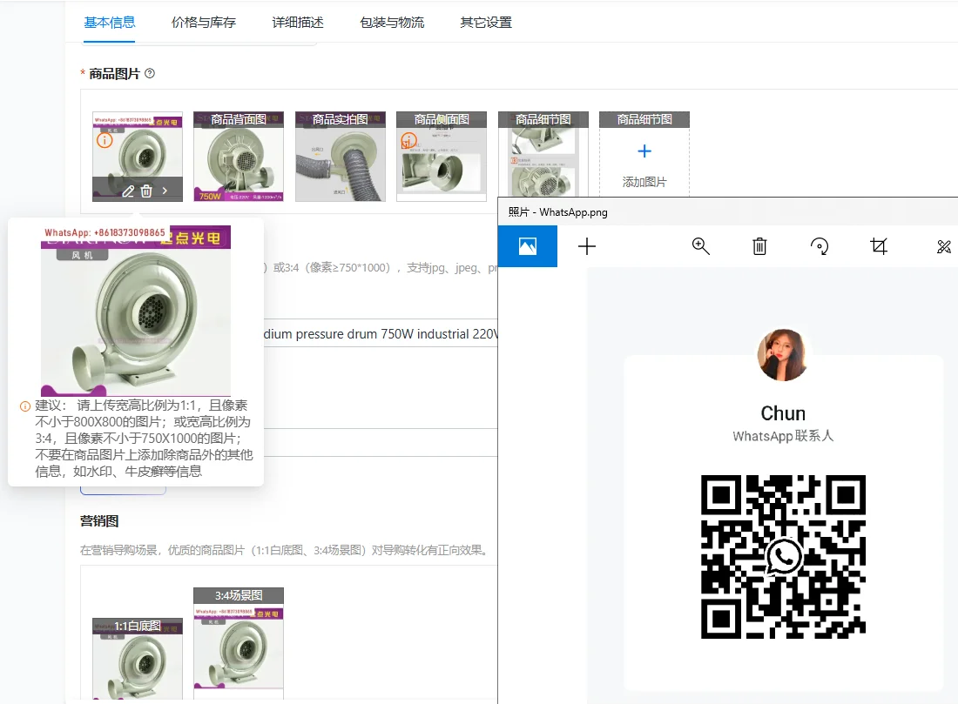This screenshot has height=704, width=958.
Task: Click the help icon next to 商品图片
Action: tap(150, 74)
